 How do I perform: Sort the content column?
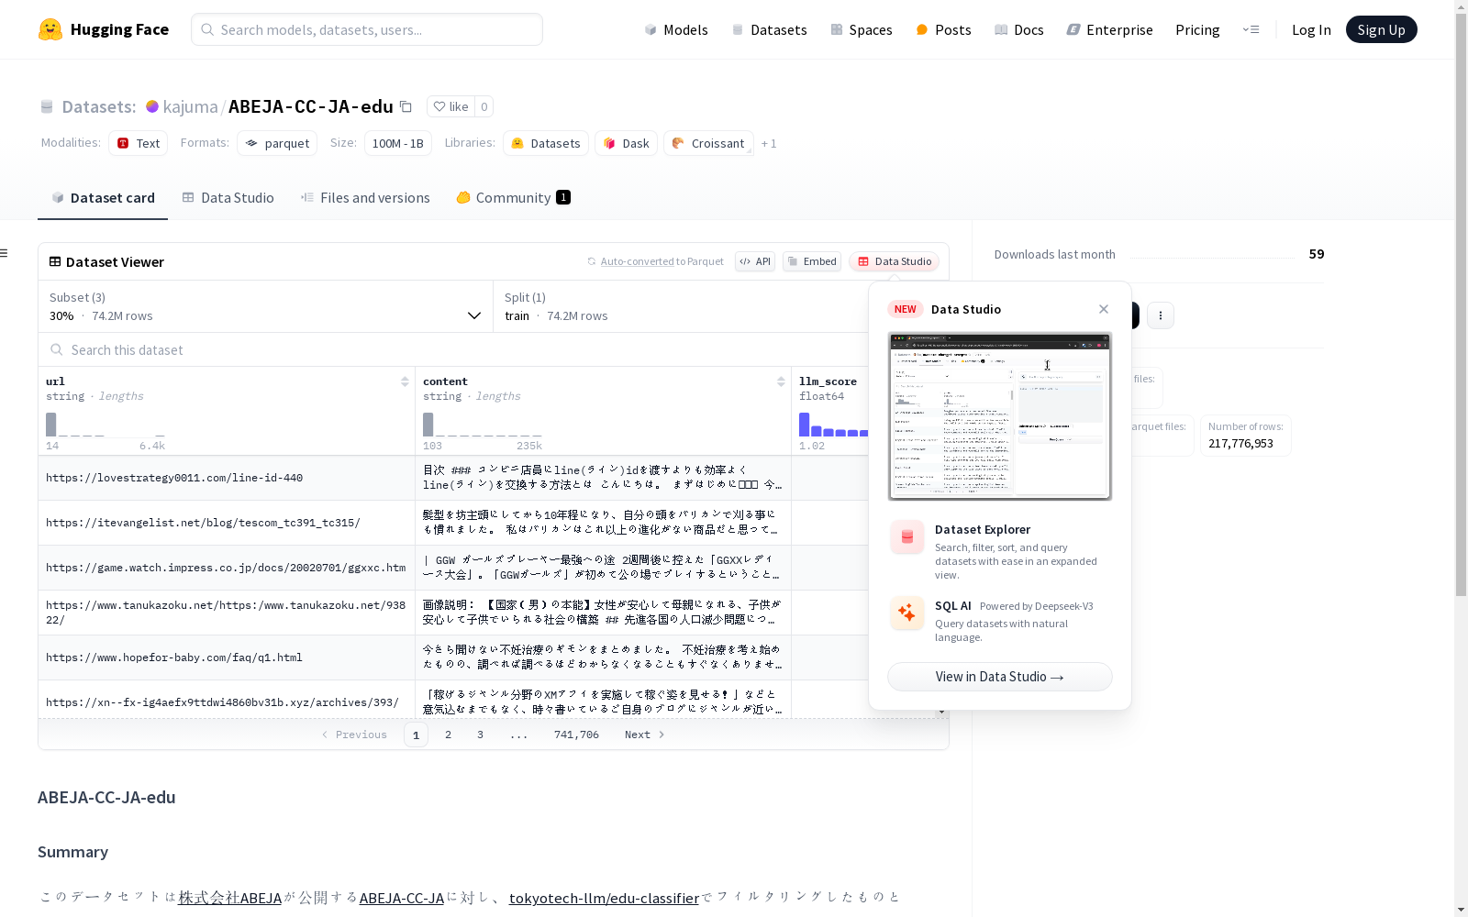pos(781,381)
